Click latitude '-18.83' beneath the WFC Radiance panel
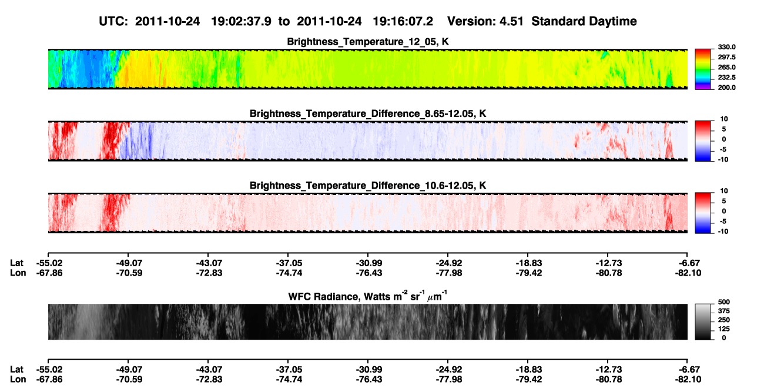The image size is (764, 392). click(x=528, y=370)
